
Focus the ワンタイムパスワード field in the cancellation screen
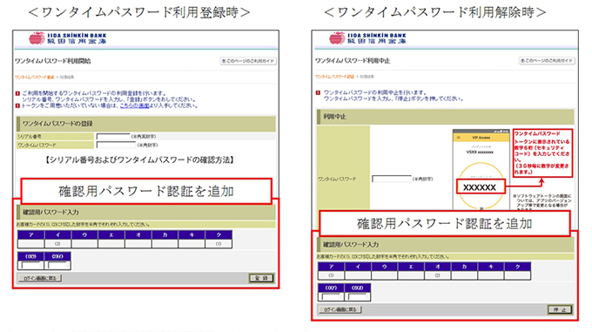click(392, 179)
